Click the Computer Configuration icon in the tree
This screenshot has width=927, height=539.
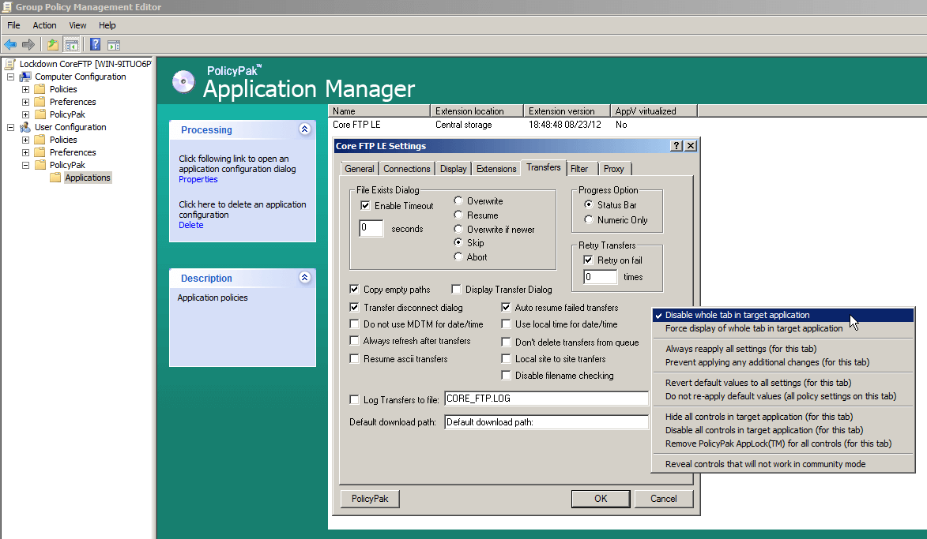(x=25, y=77)
